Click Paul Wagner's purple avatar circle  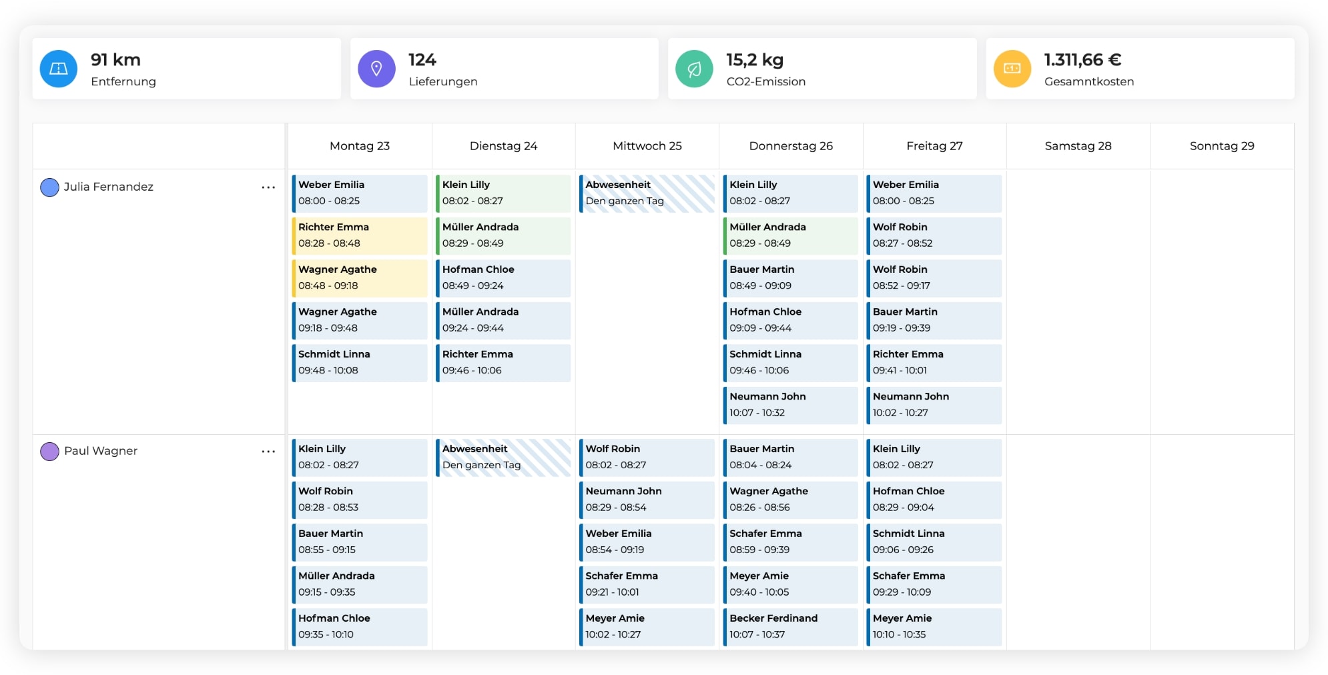(x=49, y=452)
